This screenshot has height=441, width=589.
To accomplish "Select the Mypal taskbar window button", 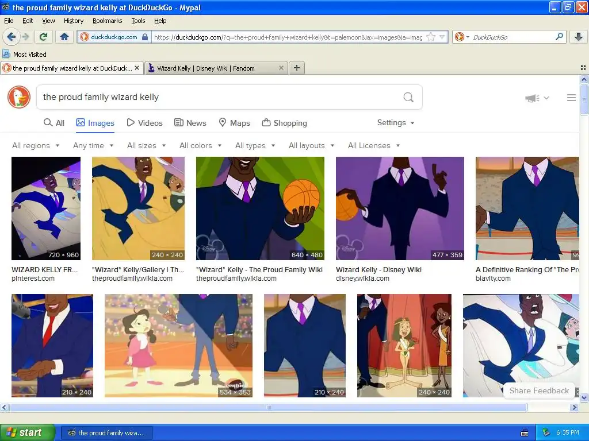I will 106,433.
